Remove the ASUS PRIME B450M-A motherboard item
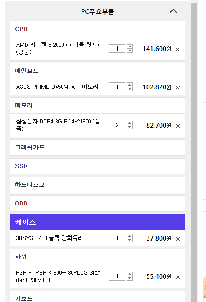 tap(178, 87)
